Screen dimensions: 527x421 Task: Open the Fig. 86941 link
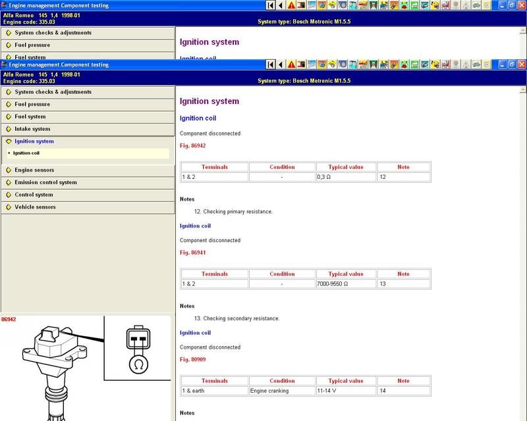192,253
